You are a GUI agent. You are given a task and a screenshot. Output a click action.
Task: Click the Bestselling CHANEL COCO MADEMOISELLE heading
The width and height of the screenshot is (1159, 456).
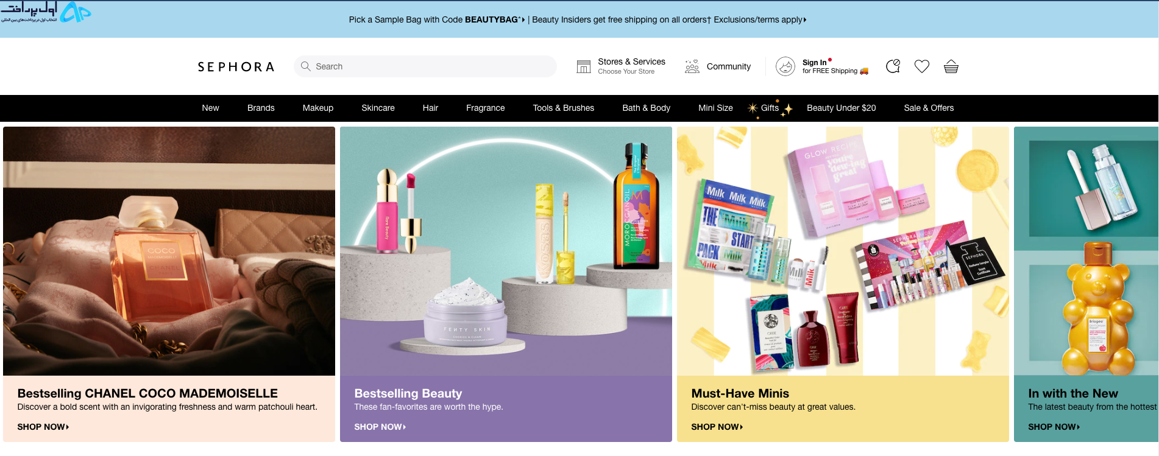pos(147,393)
